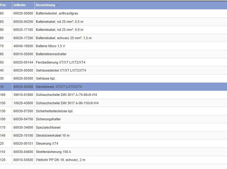The width and height of the screenshot is (227, 169).
Task: Choose the Spezialschlüssel row
Action: tap(48, 127)
